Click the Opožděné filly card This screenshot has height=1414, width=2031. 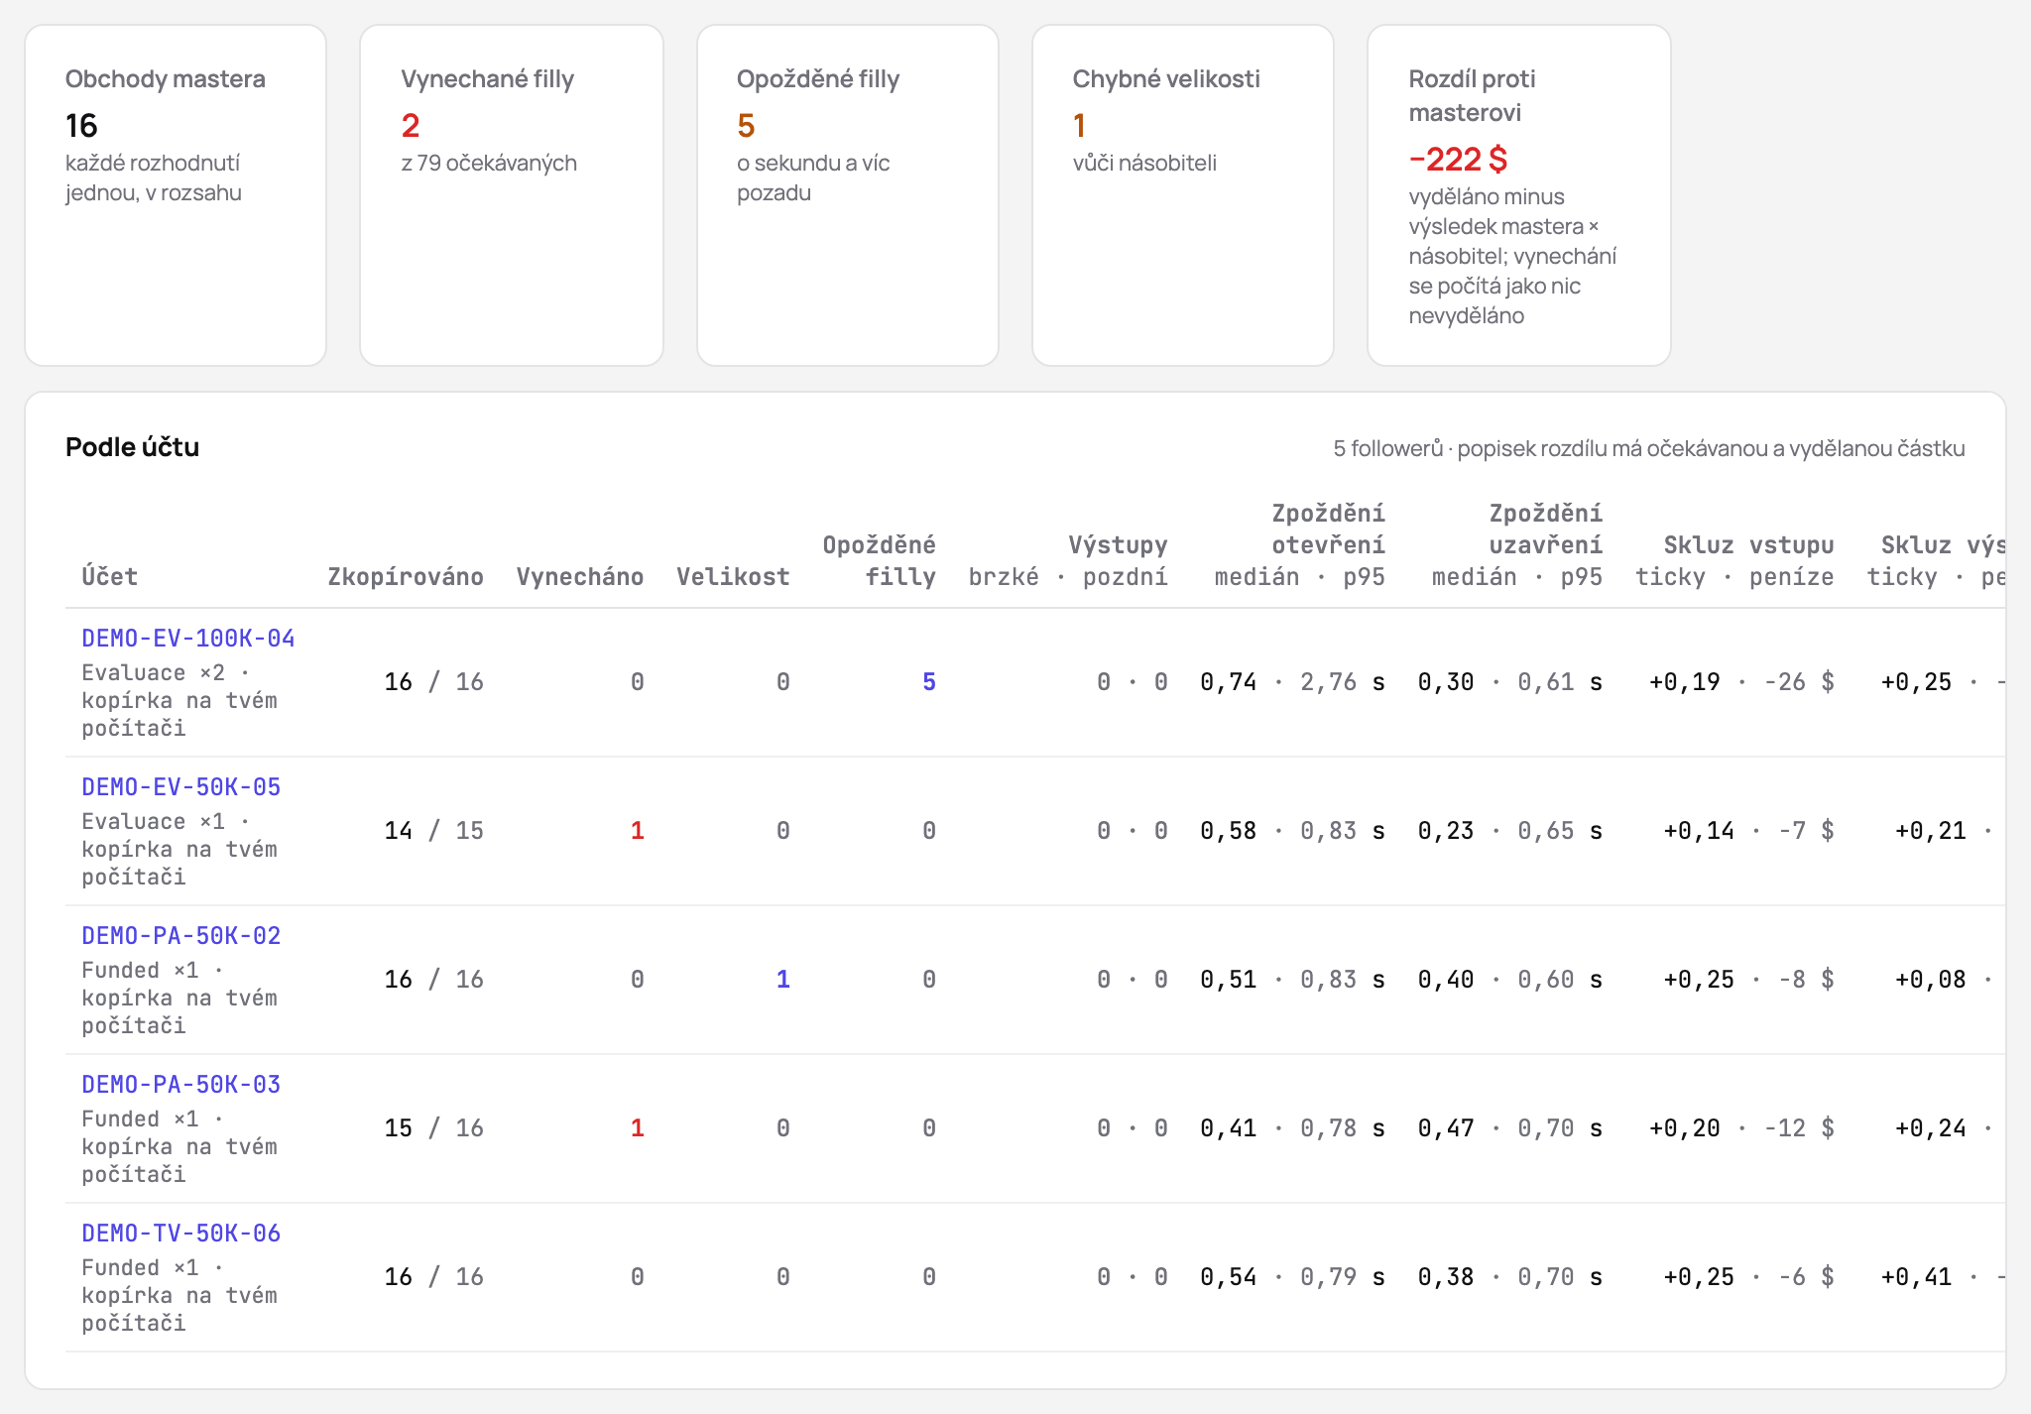click(848, 195)
